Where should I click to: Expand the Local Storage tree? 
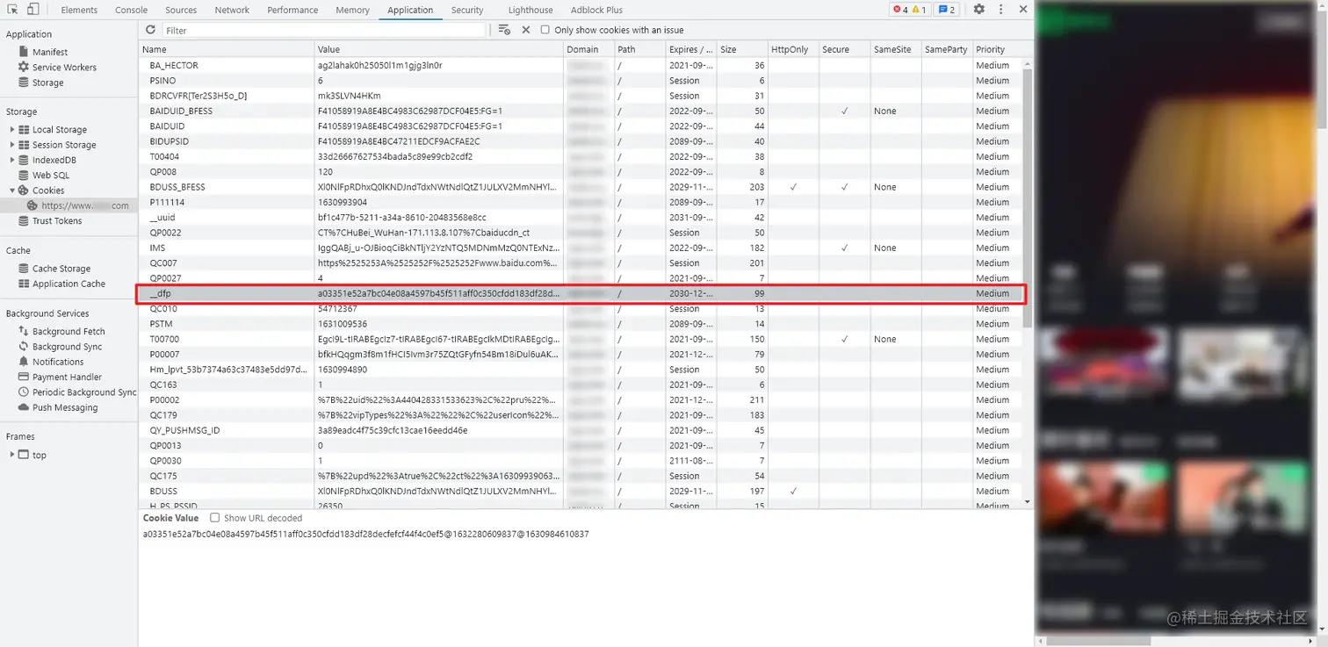pos(12,130)
